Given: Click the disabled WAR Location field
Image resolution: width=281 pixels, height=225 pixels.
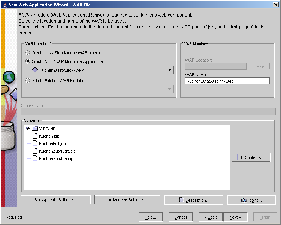Looking at the screenshot, I should tap(216, 66).
